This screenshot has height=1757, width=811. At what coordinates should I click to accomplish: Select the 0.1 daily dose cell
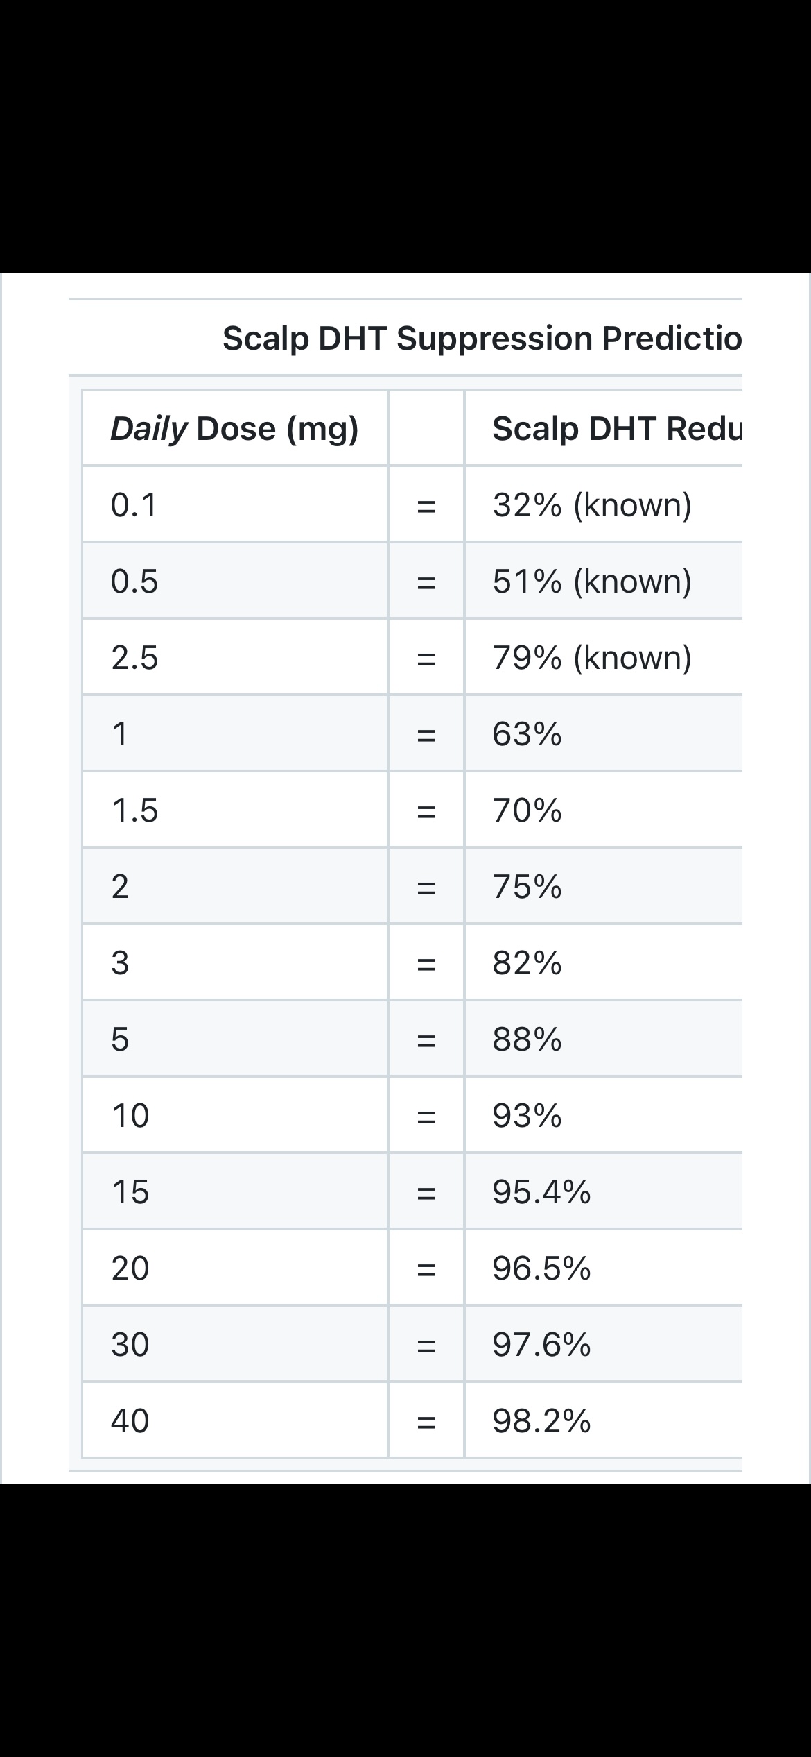coord(134,504)
